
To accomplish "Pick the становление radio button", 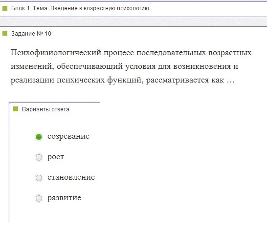I will 39,178.
